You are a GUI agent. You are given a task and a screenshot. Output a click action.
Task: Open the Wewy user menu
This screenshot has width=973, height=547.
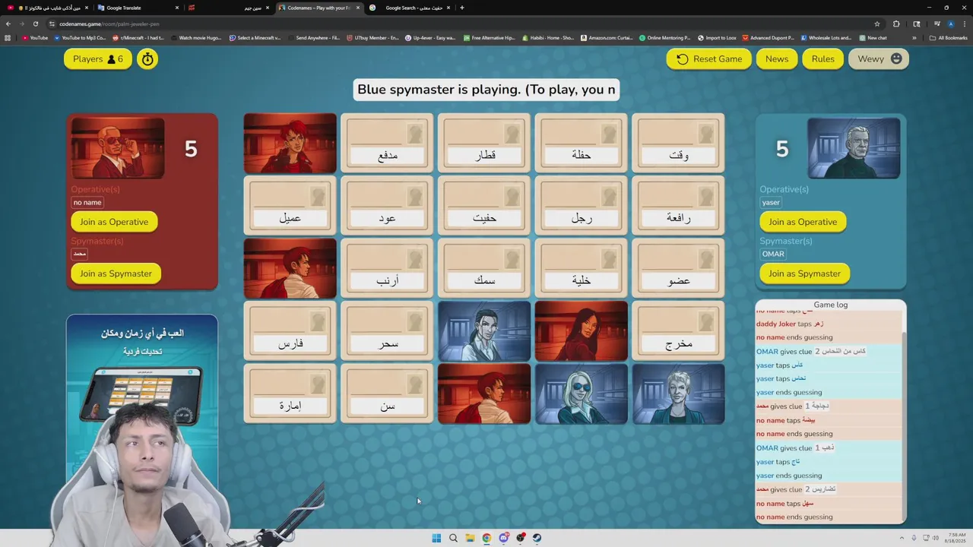(x=879, y=59)
